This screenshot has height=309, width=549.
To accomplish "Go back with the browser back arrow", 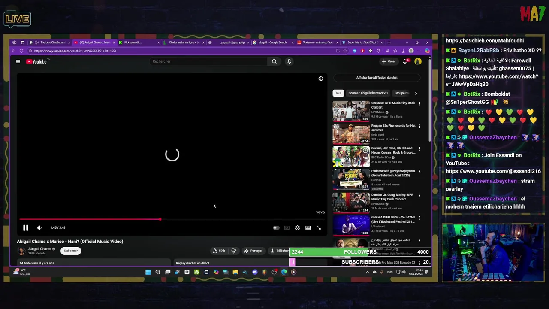I will pyautogui.click(x=13, y=51).
